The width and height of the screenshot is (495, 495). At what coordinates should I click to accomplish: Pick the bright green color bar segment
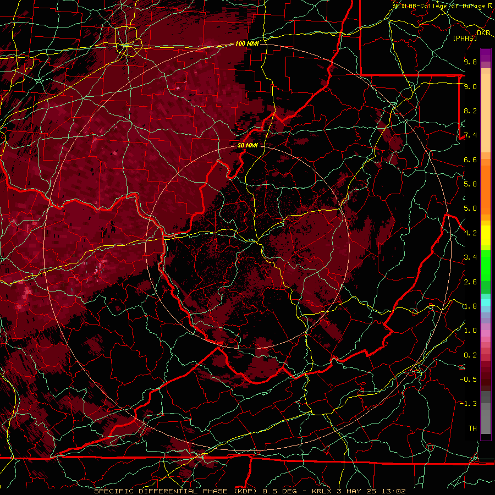(x=486, y=265)
